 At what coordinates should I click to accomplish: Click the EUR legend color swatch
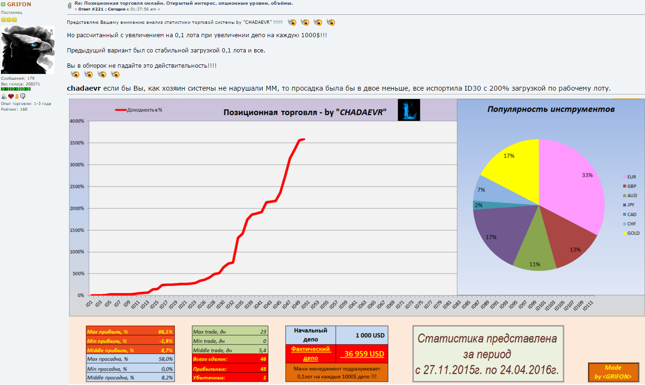pos(624,177)
